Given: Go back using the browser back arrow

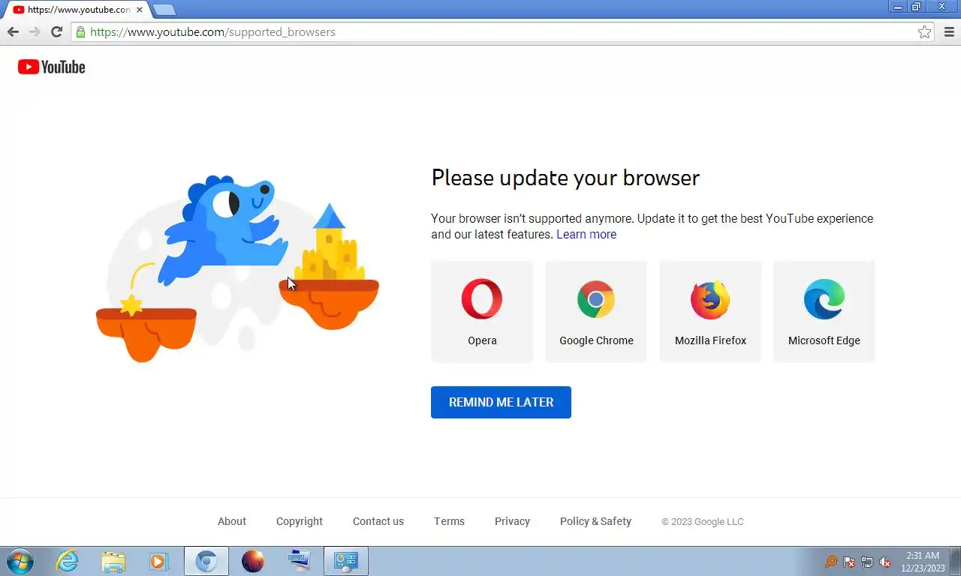Looking at the screenshot, I should tap(13, 31).
